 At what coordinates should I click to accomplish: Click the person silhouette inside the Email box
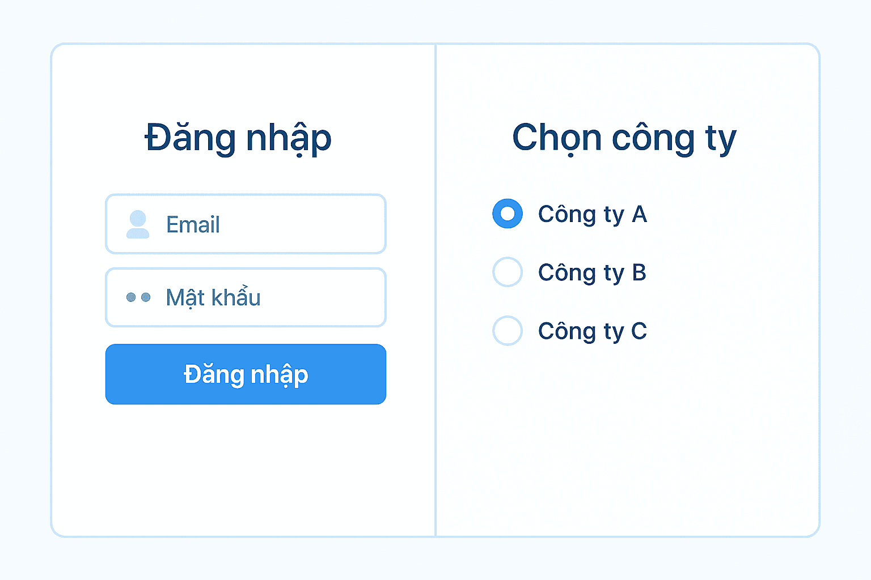137,224
